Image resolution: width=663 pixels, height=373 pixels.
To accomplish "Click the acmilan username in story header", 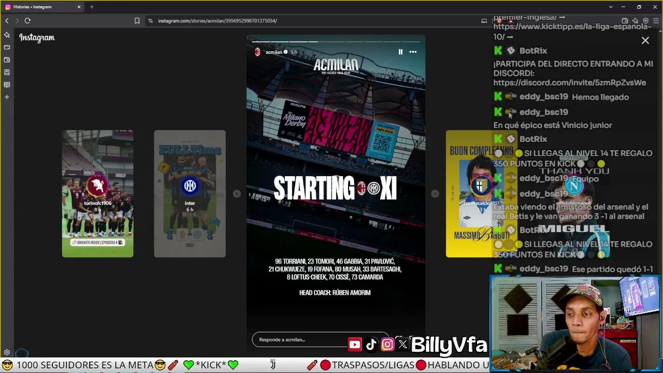I will point(273,52).
